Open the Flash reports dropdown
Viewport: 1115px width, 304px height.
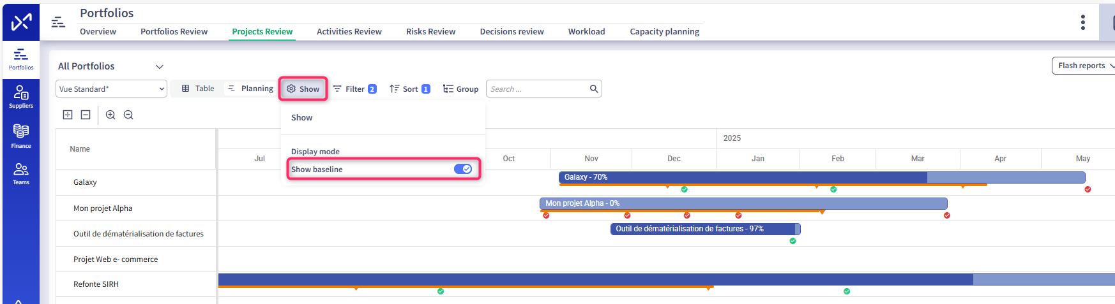[x=1084, y=66]
